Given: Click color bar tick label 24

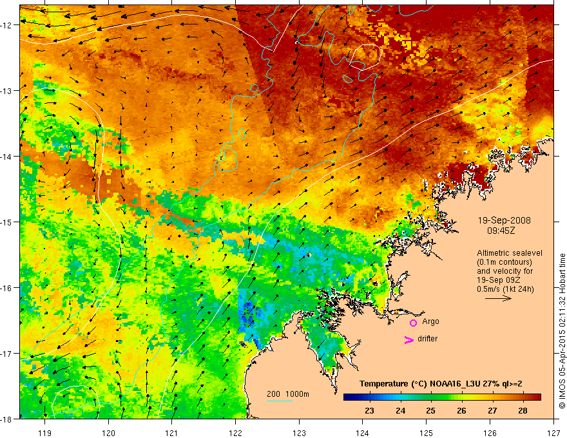Looking at the screenshot, I should pyautogui.click(x=400, y=411).
